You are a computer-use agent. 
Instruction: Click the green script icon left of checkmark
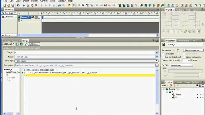21,44
